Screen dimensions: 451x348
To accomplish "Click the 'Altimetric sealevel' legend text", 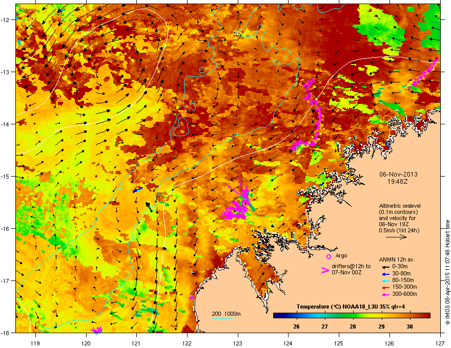I will 400,206.
